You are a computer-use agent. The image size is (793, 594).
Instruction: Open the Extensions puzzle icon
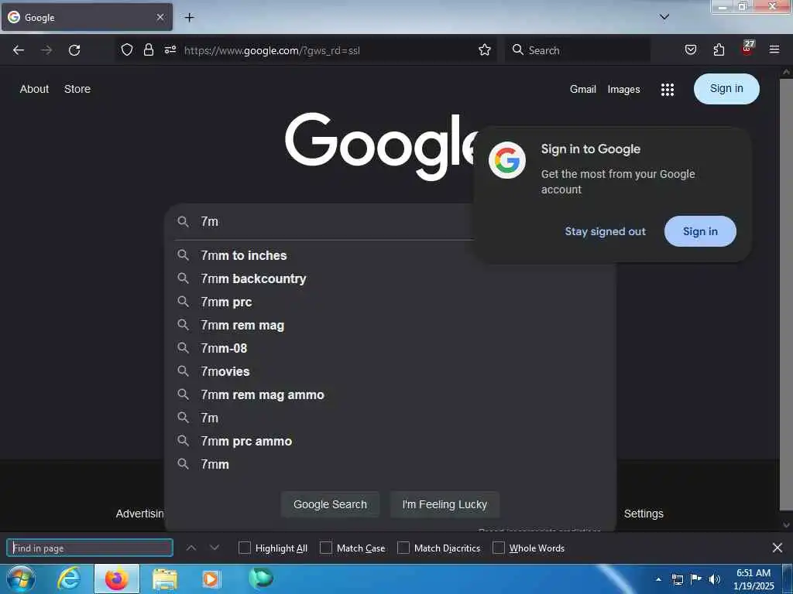(719, 49)
